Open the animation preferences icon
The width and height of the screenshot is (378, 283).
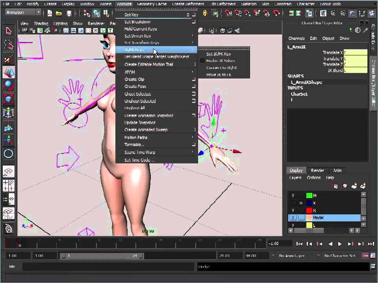click(x=372, y=255)
